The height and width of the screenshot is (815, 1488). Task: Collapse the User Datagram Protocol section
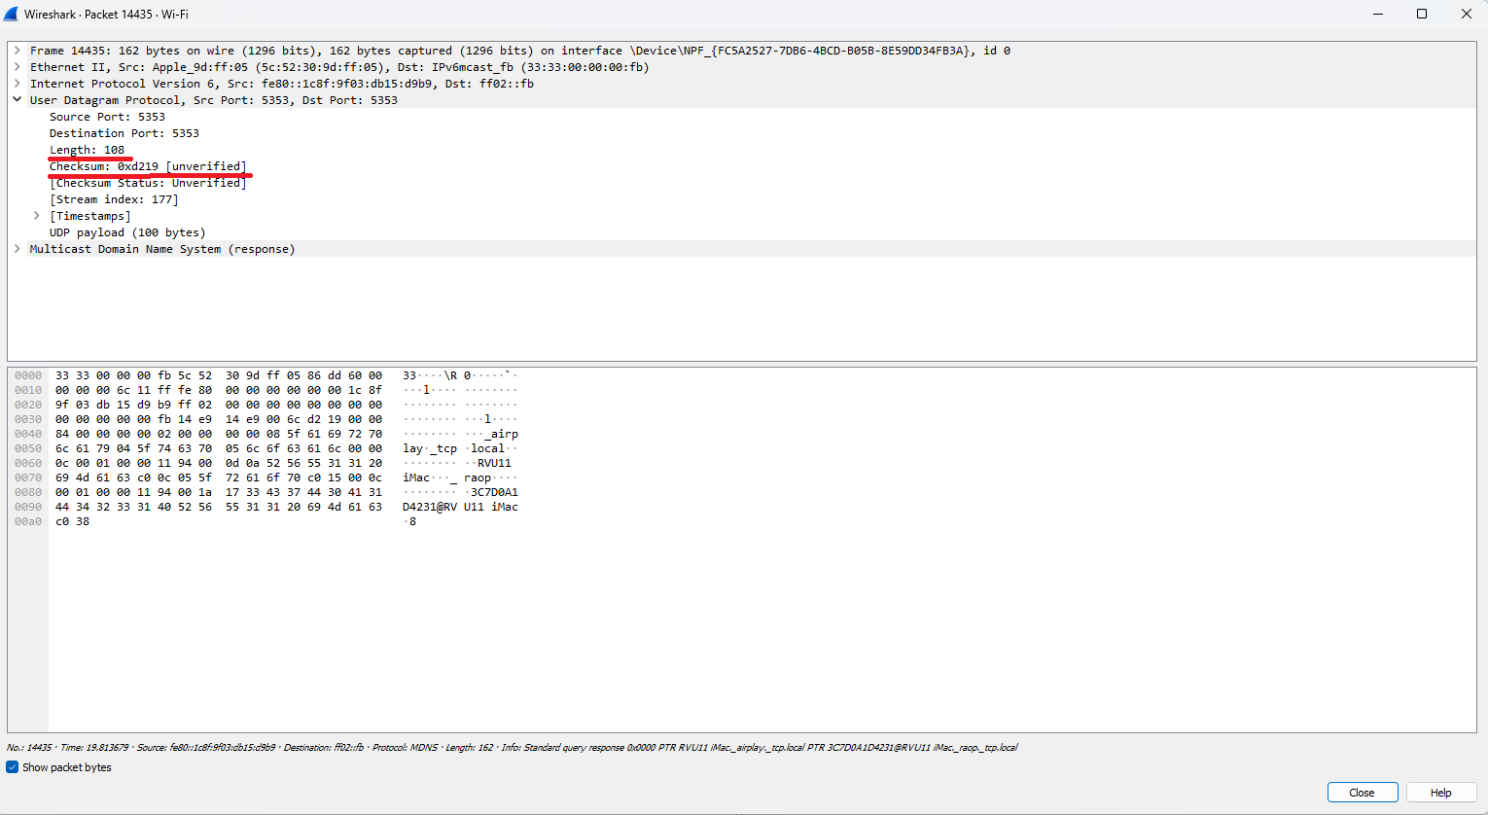(18, 100)
